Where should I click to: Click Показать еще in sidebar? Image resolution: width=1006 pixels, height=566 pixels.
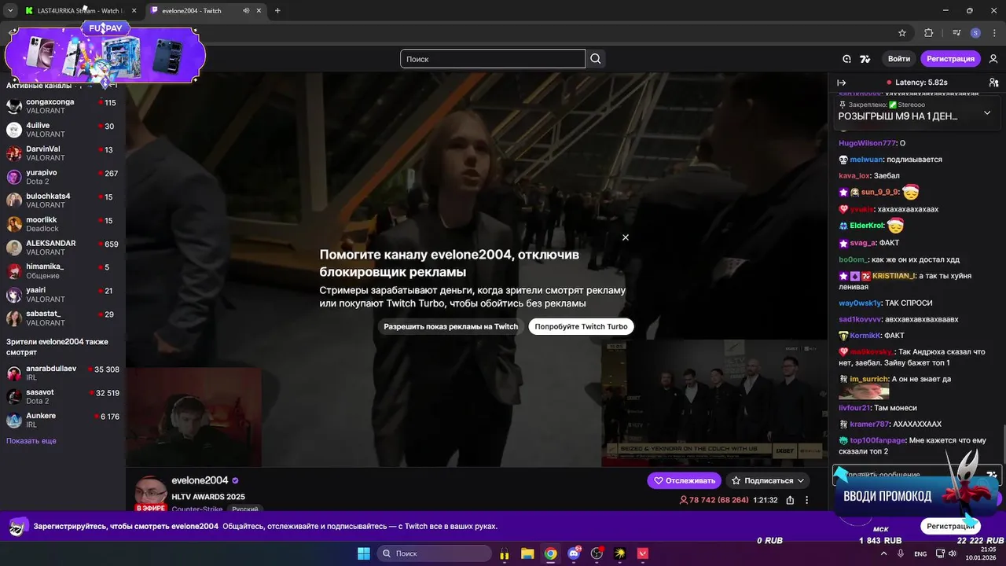[31, 441]
